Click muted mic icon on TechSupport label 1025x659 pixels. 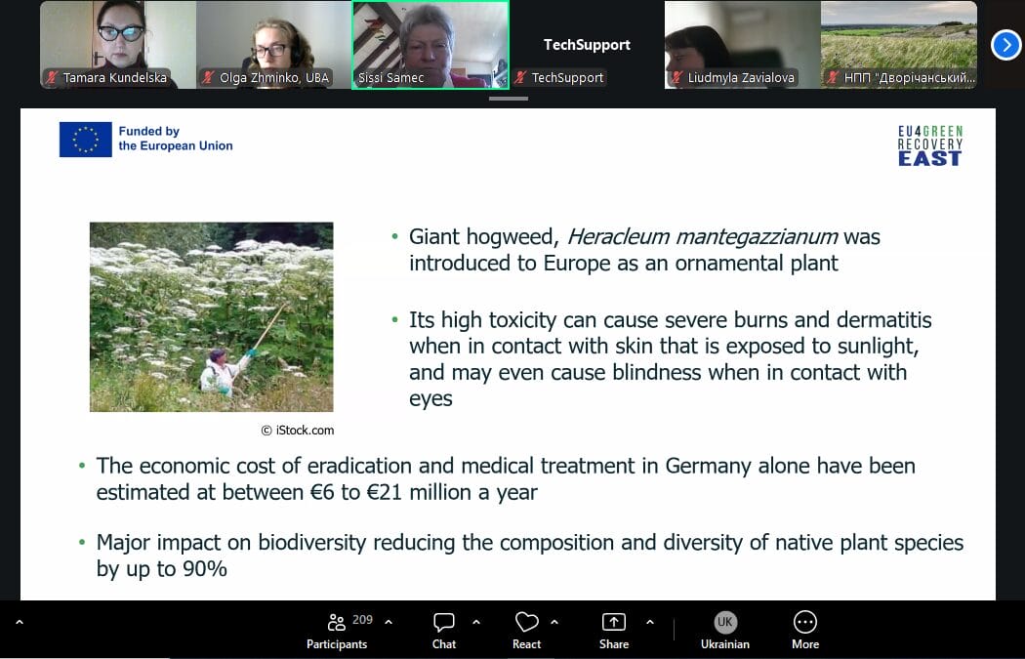click(x=520, y=78)
